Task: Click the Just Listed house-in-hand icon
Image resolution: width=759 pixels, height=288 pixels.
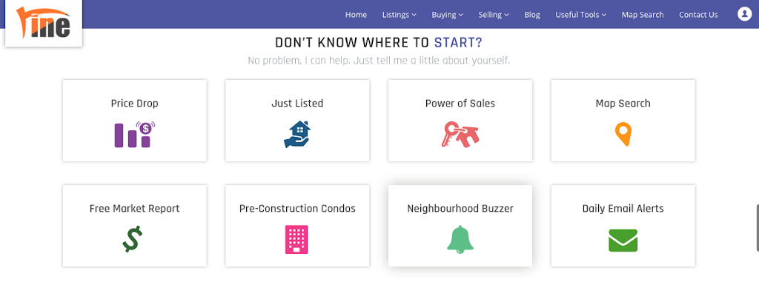Action: pyautogui.click(x=297, y=134)
